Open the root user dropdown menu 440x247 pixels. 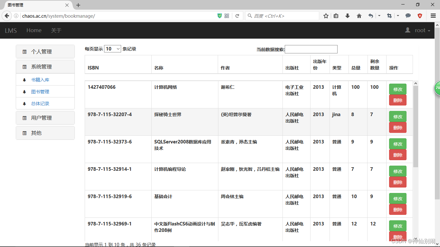click(417, 30)
